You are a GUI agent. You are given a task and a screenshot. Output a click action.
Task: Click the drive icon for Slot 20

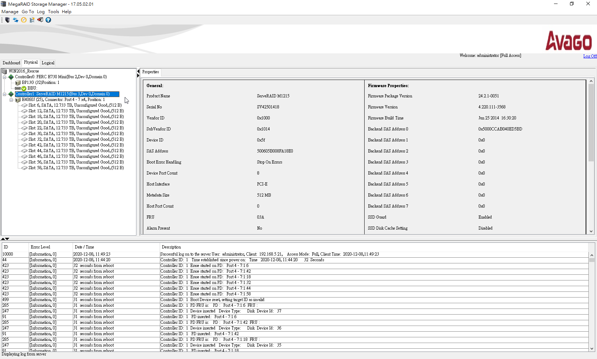25,122
